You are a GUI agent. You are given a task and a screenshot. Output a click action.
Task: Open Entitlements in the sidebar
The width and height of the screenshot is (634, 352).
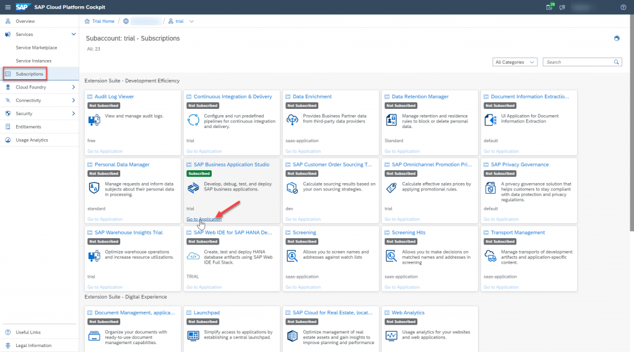coord(39,127)
